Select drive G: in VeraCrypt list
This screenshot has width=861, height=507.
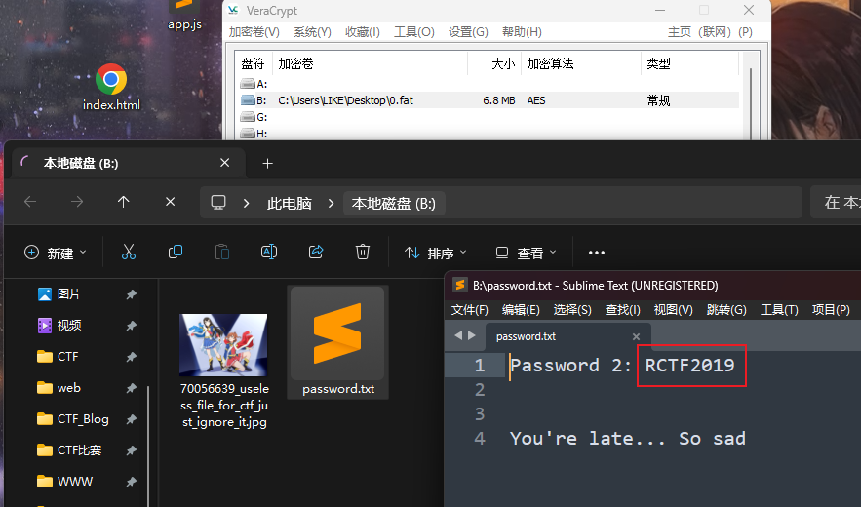pos(254,117)
